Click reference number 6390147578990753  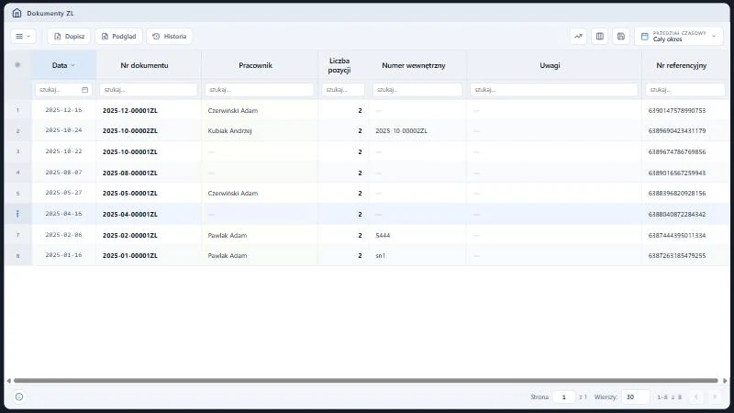(677, 110)
